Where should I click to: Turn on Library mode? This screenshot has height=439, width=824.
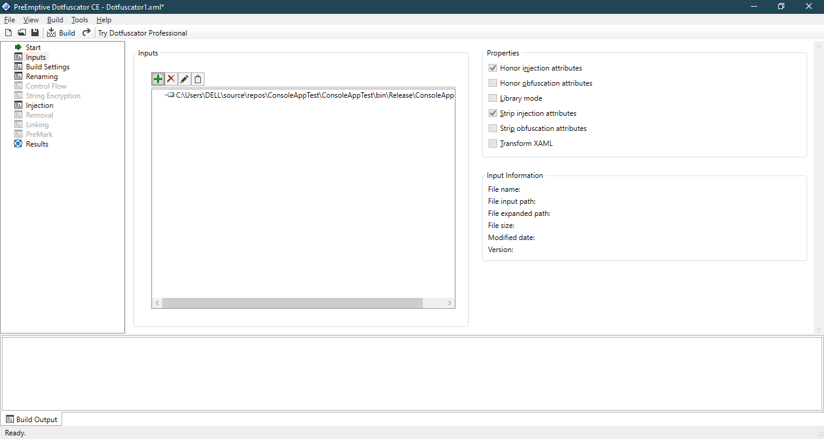[x=493, y=98]
